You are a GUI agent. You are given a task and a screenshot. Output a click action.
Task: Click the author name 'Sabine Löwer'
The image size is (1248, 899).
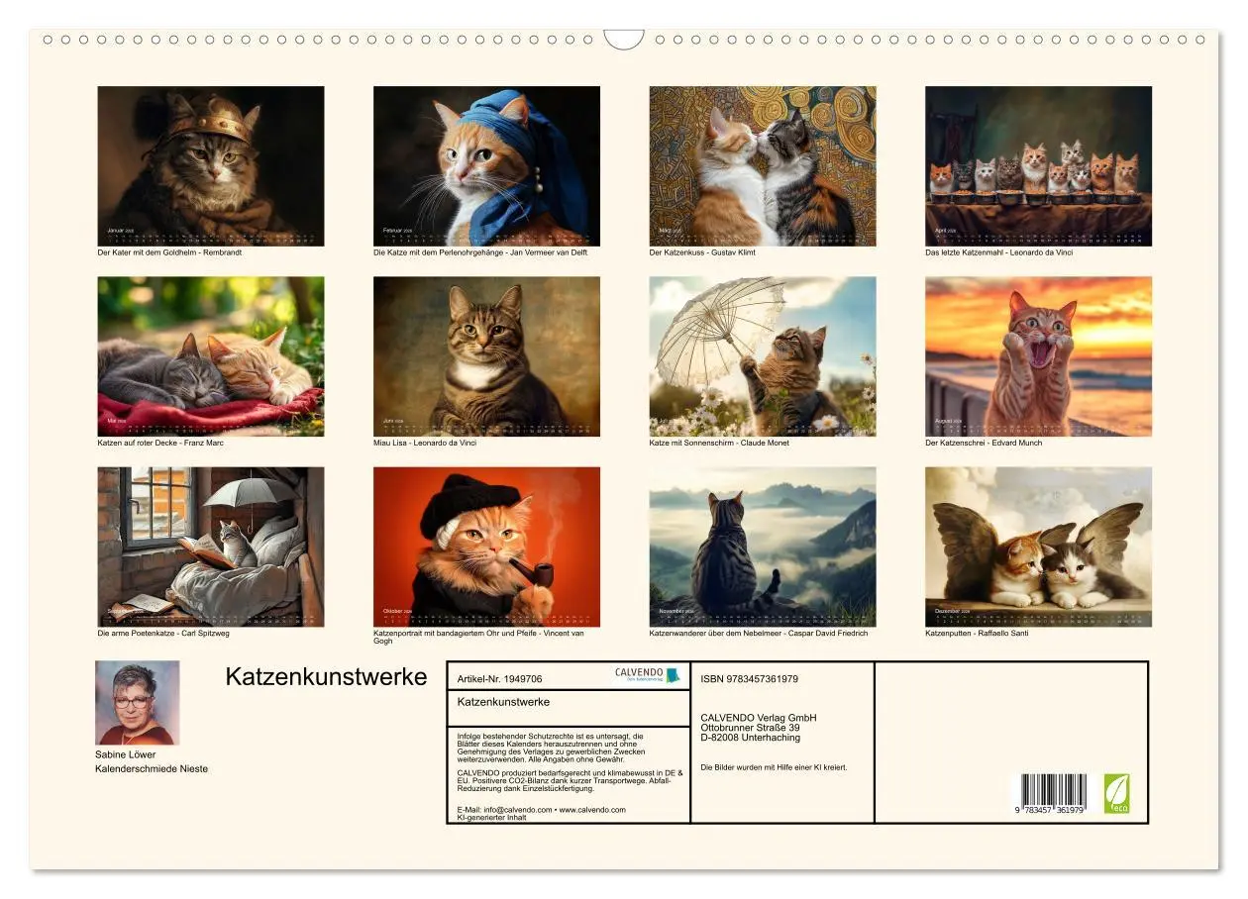(x=126, y=754)
